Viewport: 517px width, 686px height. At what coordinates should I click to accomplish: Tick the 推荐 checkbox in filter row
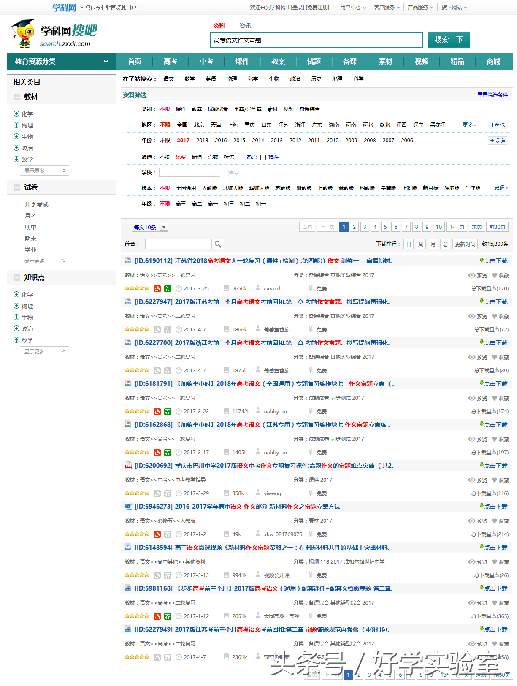click(263, 157)
